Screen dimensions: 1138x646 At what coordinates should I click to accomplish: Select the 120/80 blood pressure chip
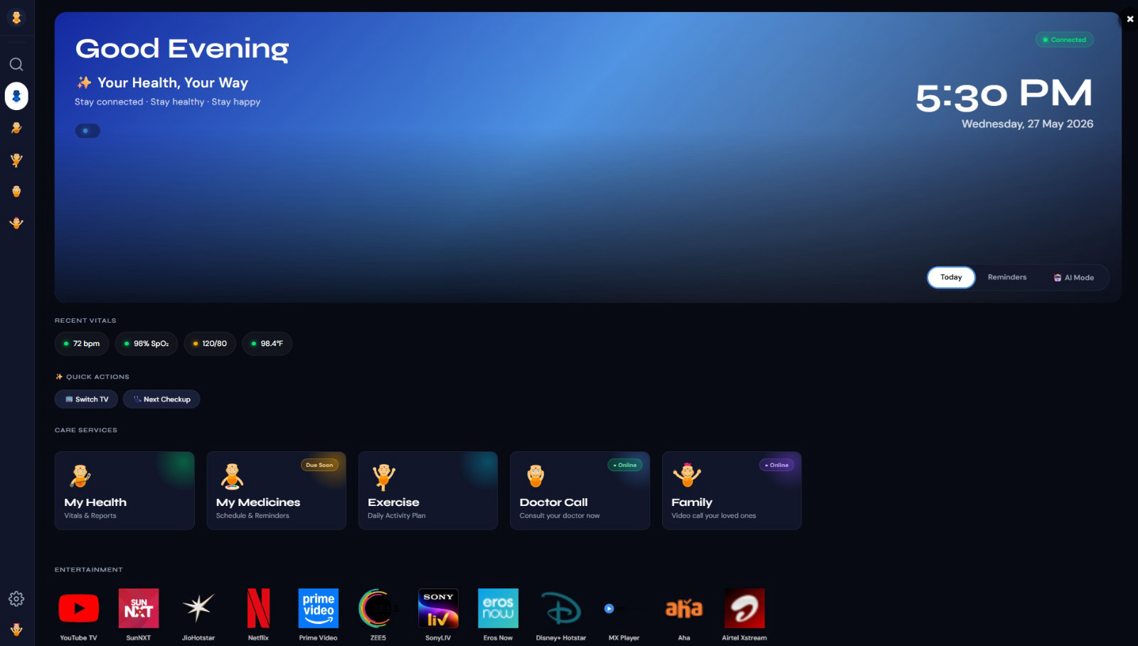click(x=210, y=343)
